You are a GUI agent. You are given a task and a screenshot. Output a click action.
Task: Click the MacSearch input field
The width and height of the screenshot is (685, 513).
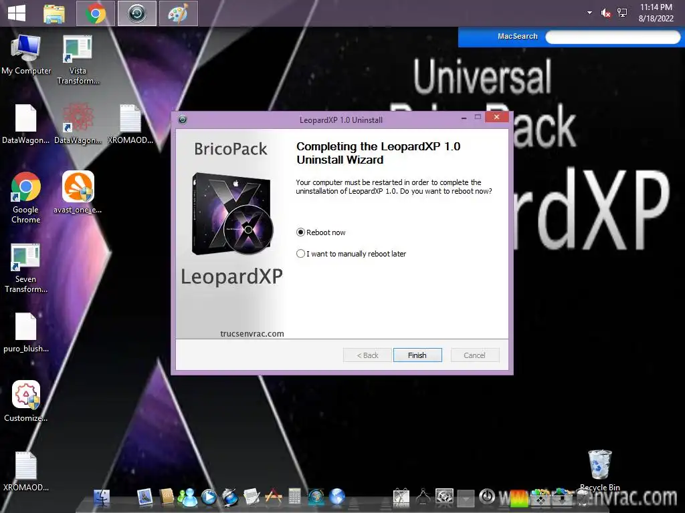[x=613, y=37]
